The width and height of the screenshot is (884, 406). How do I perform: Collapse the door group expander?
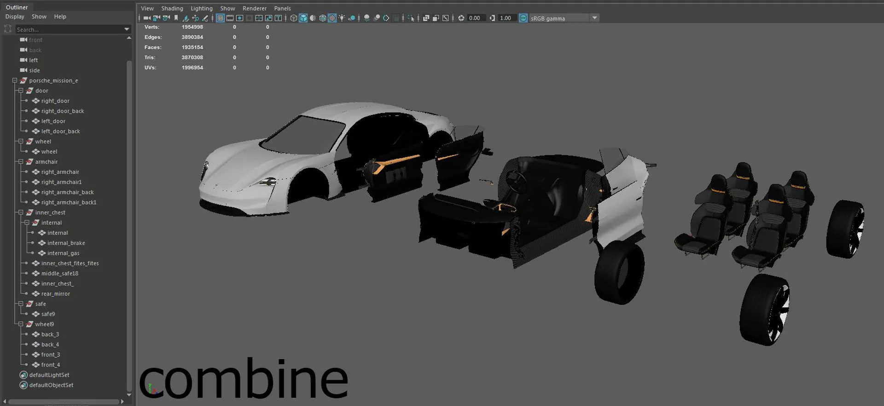21,91
